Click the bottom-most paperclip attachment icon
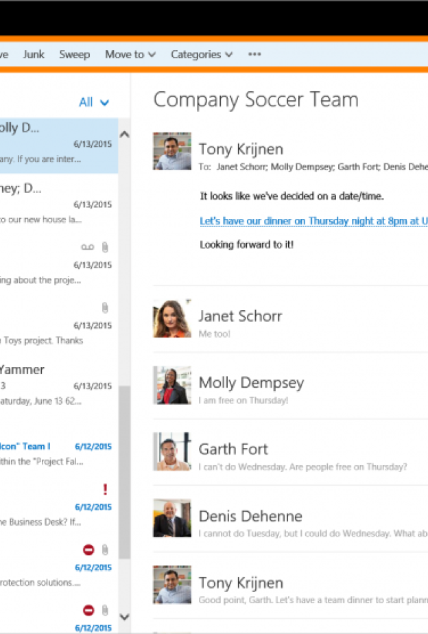 (105, 610)
